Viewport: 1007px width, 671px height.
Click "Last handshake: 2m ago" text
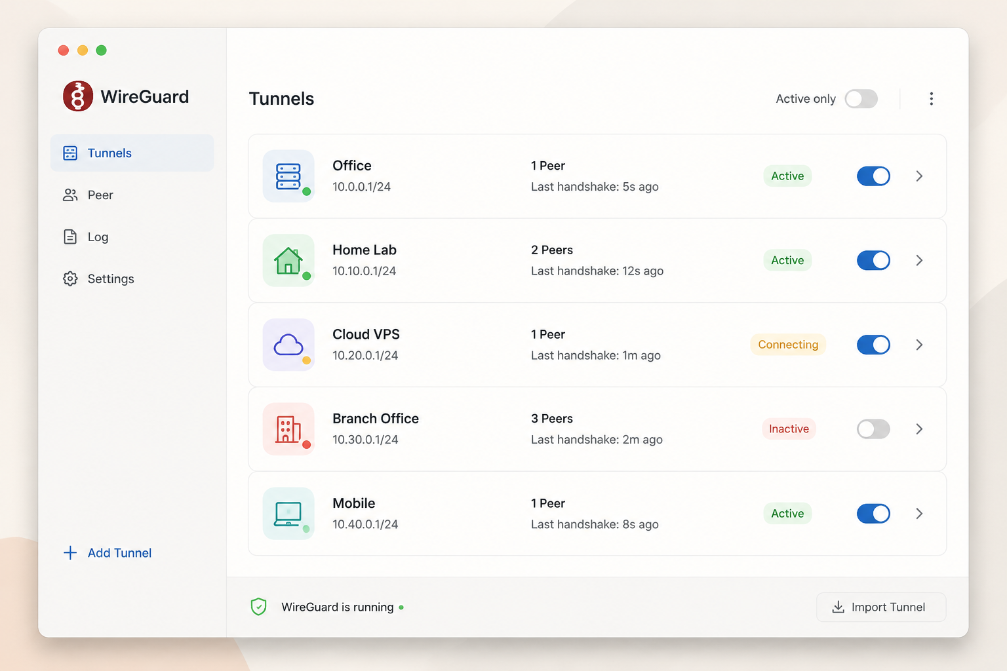(x=597, y=440)
